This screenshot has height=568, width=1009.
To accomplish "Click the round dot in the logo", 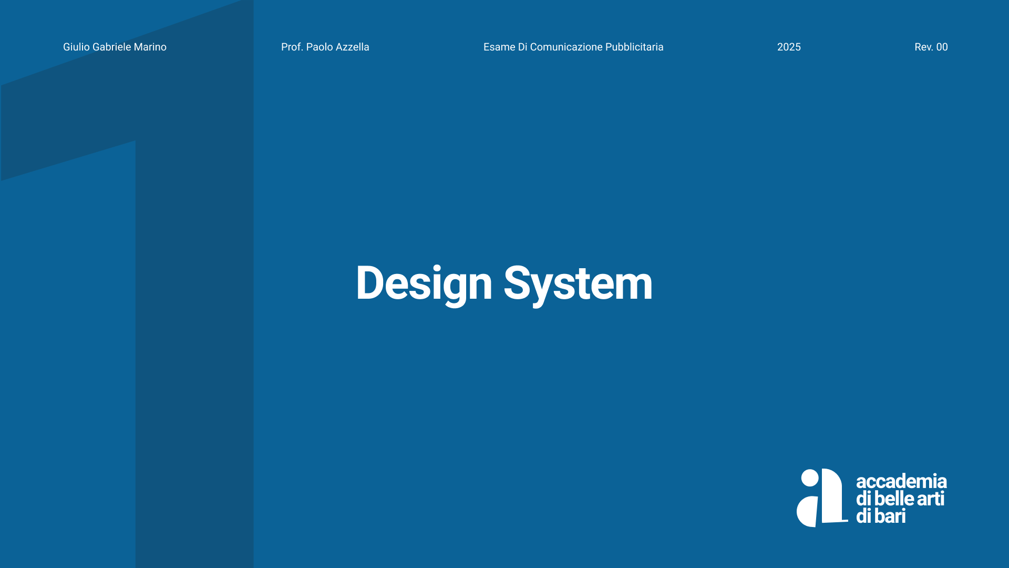I will [x=809, y=478].
